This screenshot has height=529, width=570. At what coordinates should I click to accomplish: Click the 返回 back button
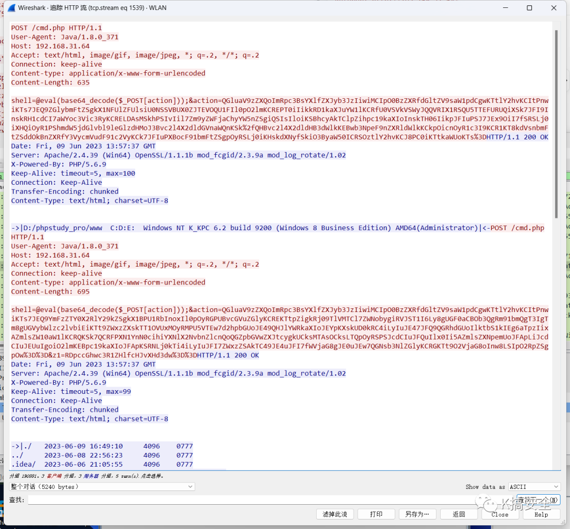[459, 514]
